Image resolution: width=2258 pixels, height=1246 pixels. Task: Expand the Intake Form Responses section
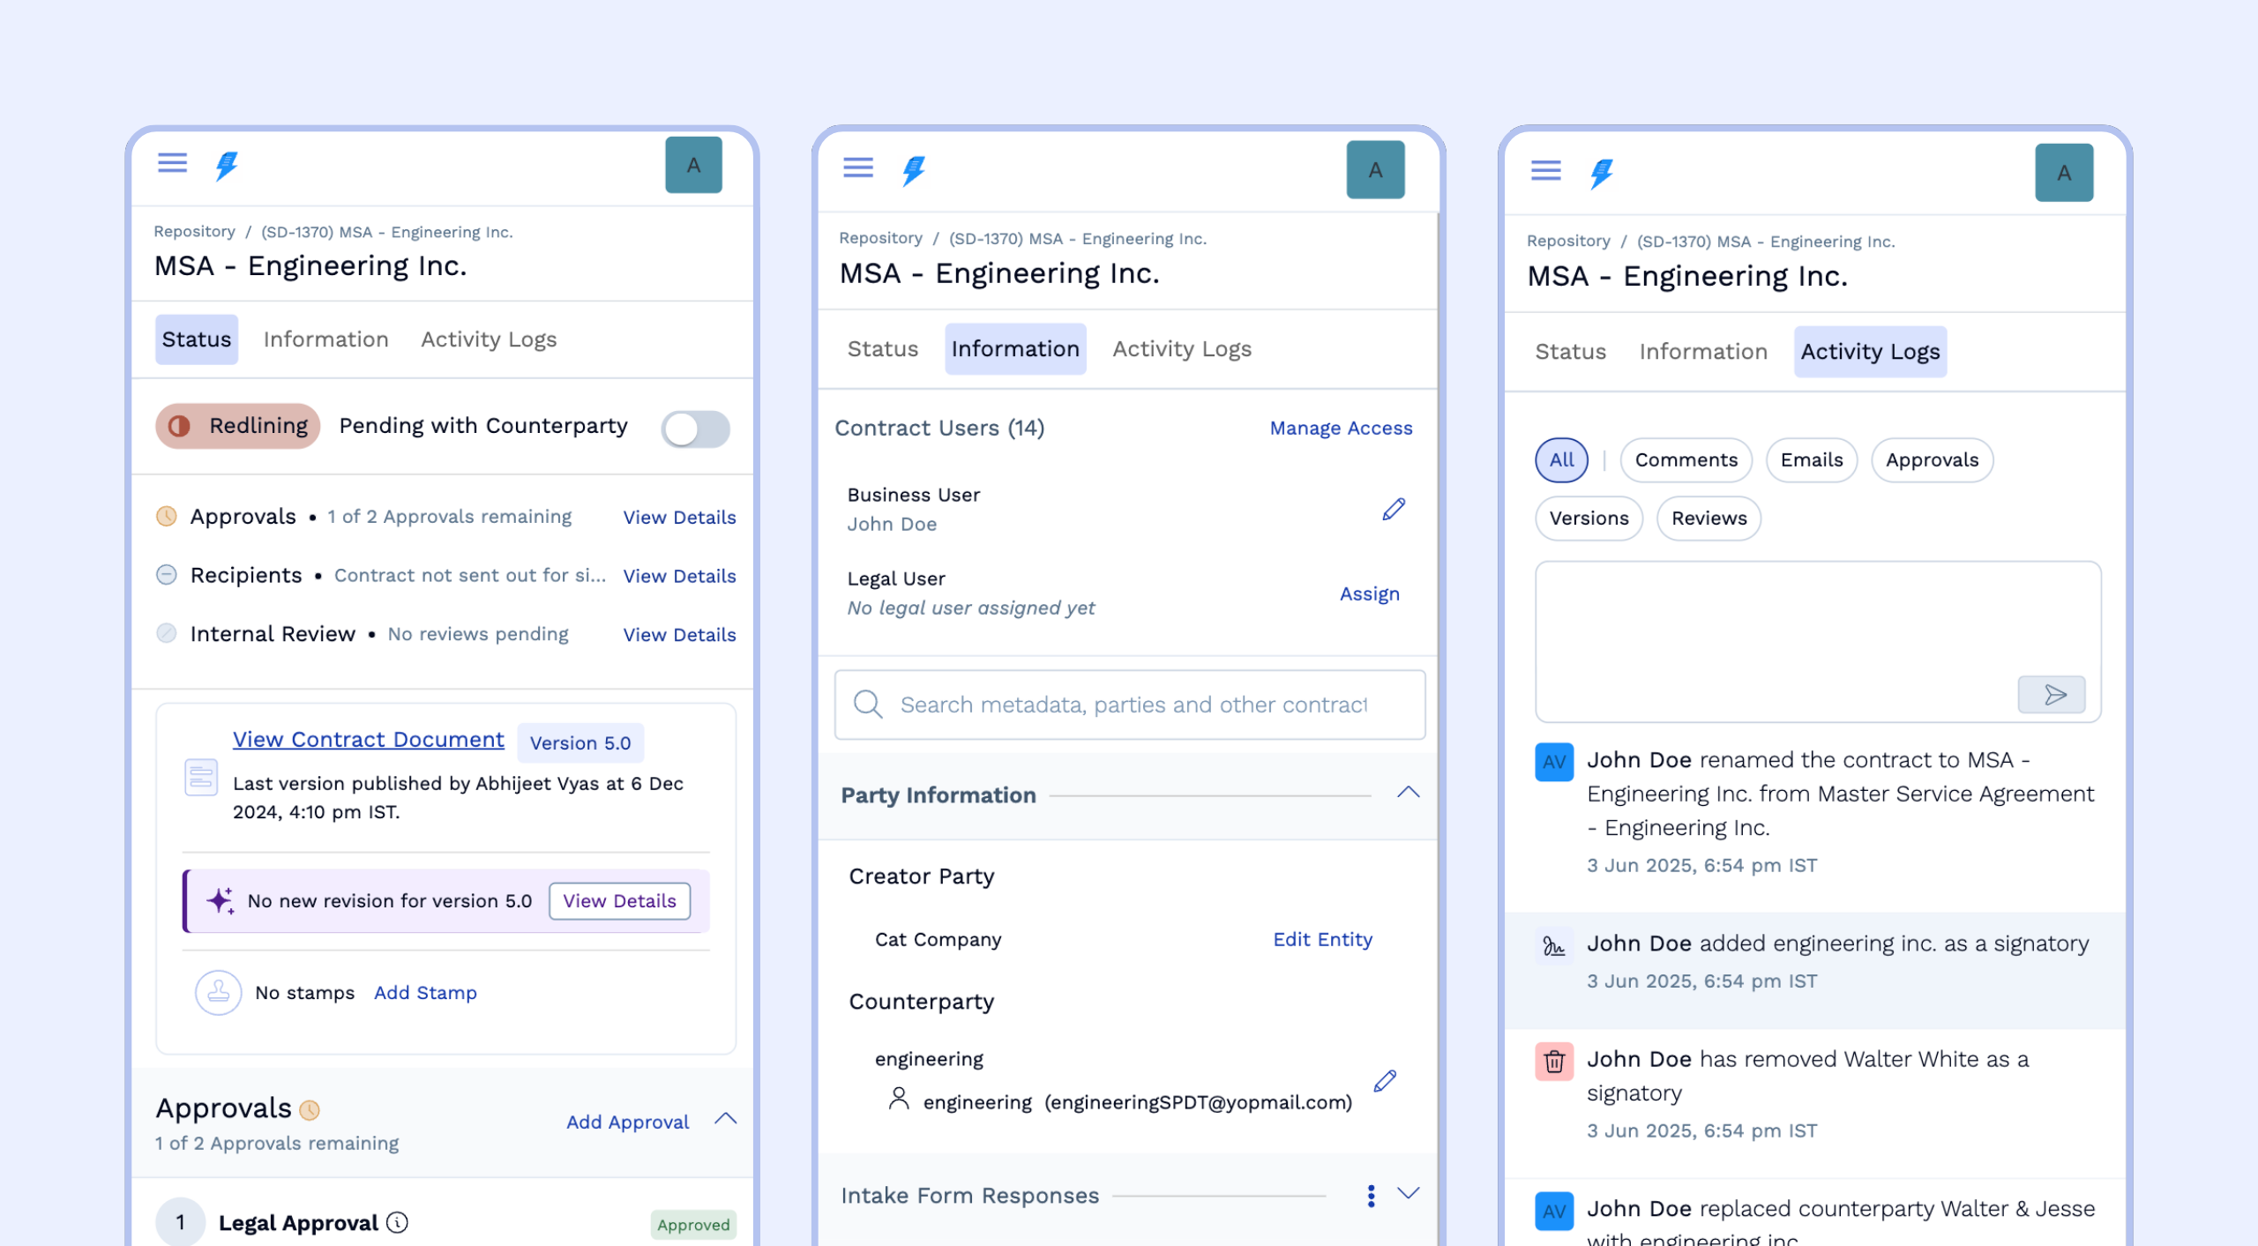pyautogui.click(x=1409, y=1194)
